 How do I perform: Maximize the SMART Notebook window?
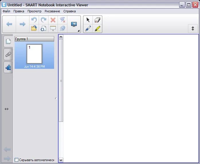click(189, 5)
